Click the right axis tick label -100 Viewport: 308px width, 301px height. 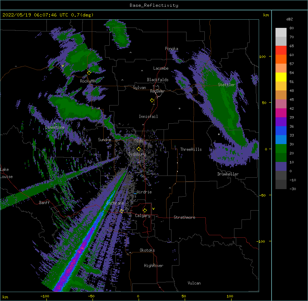(262, 241)
